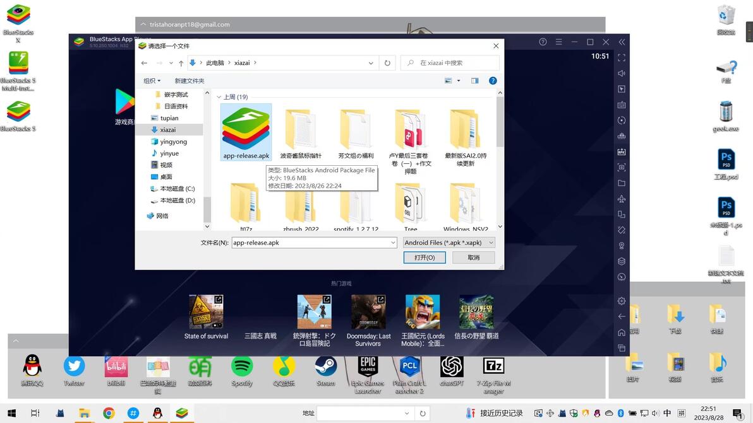Click the BlueStacks screenshot icon
The width and height of the screenshot is (753, 423).
coord(622,167)
